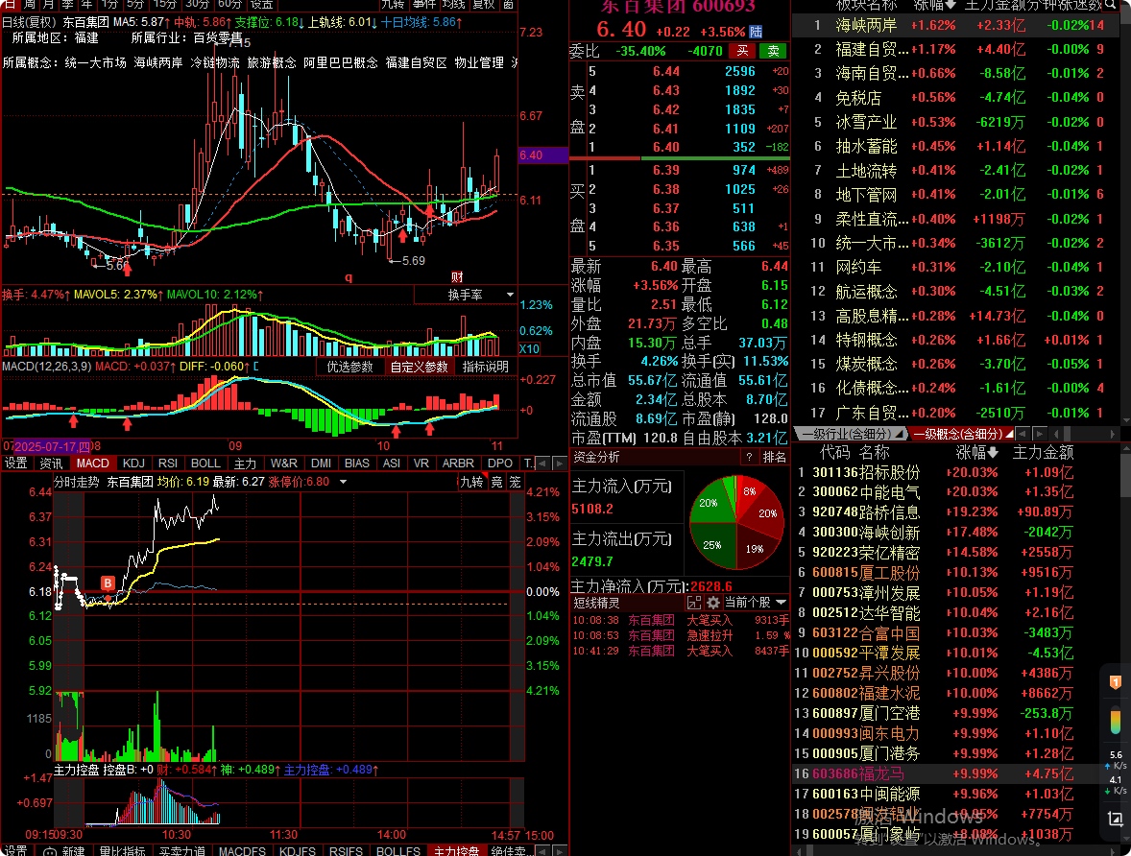This screenshot has width=1131, height=856.
Task: Click the question mark help icon in 资金分析
Action: [x=750, y=457]
